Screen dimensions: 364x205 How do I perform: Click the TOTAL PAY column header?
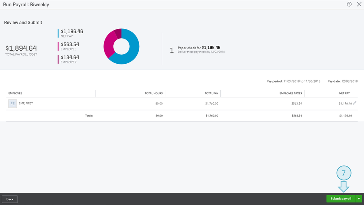(211, 93)
